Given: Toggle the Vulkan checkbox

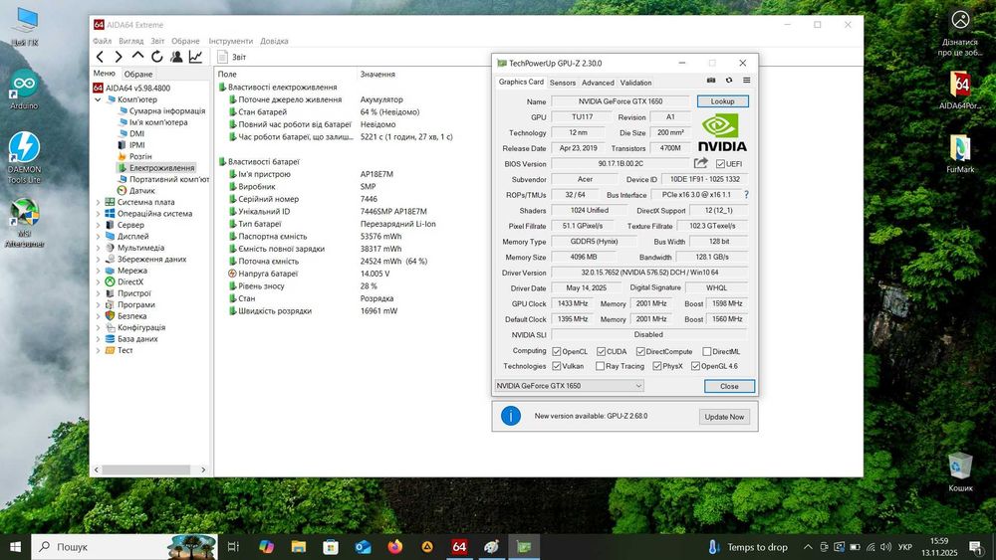Looking at the screenshot, I should coord(557,366).
